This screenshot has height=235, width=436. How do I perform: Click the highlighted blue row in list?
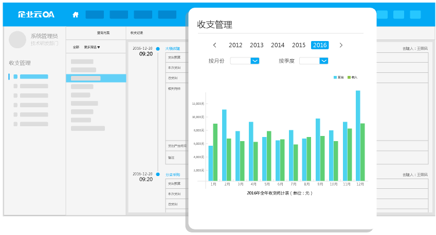(96, 78)
